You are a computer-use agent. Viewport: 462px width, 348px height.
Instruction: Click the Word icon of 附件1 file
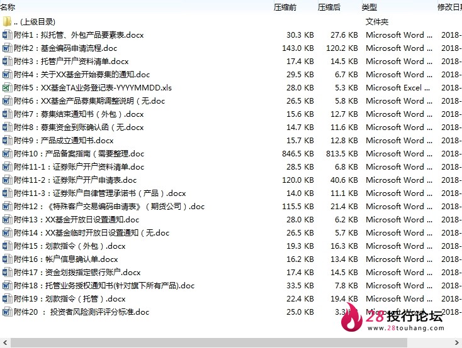7,35
